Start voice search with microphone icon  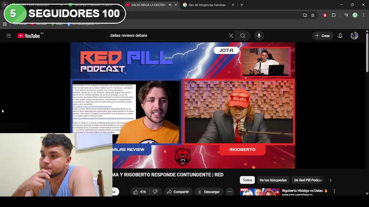259,36
